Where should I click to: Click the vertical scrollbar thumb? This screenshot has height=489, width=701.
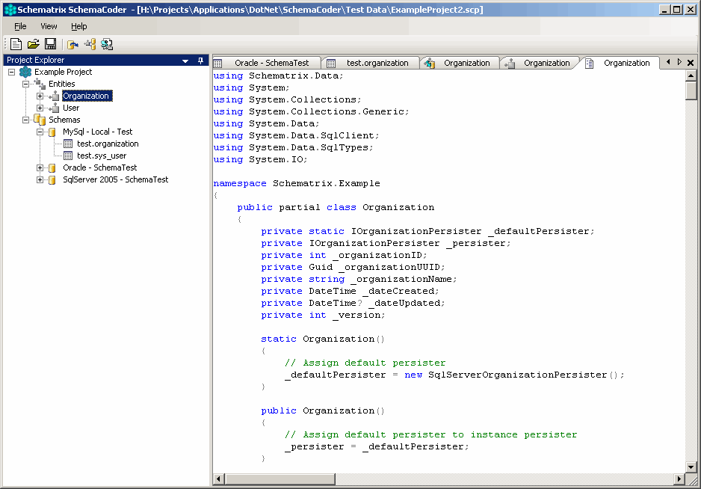tap(691, 90)
